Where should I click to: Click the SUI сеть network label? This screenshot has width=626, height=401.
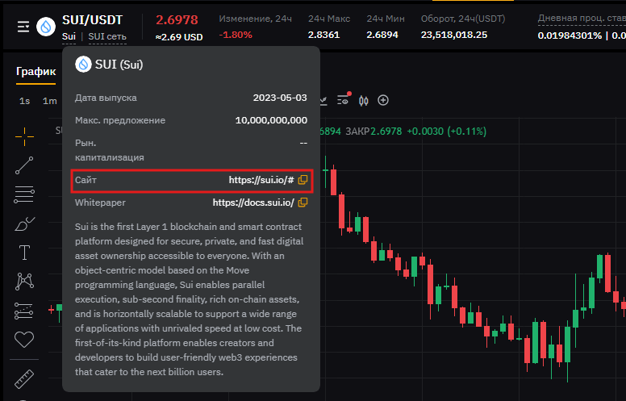point(107,36)
